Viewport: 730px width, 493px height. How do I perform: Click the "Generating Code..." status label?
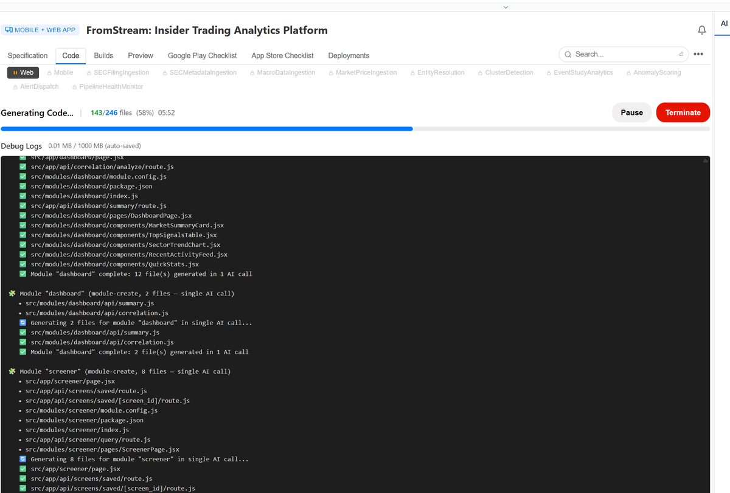click(x=37, y=113)
